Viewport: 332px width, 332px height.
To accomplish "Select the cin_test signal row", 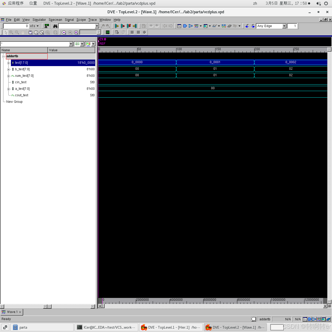I will coord(20,82).
